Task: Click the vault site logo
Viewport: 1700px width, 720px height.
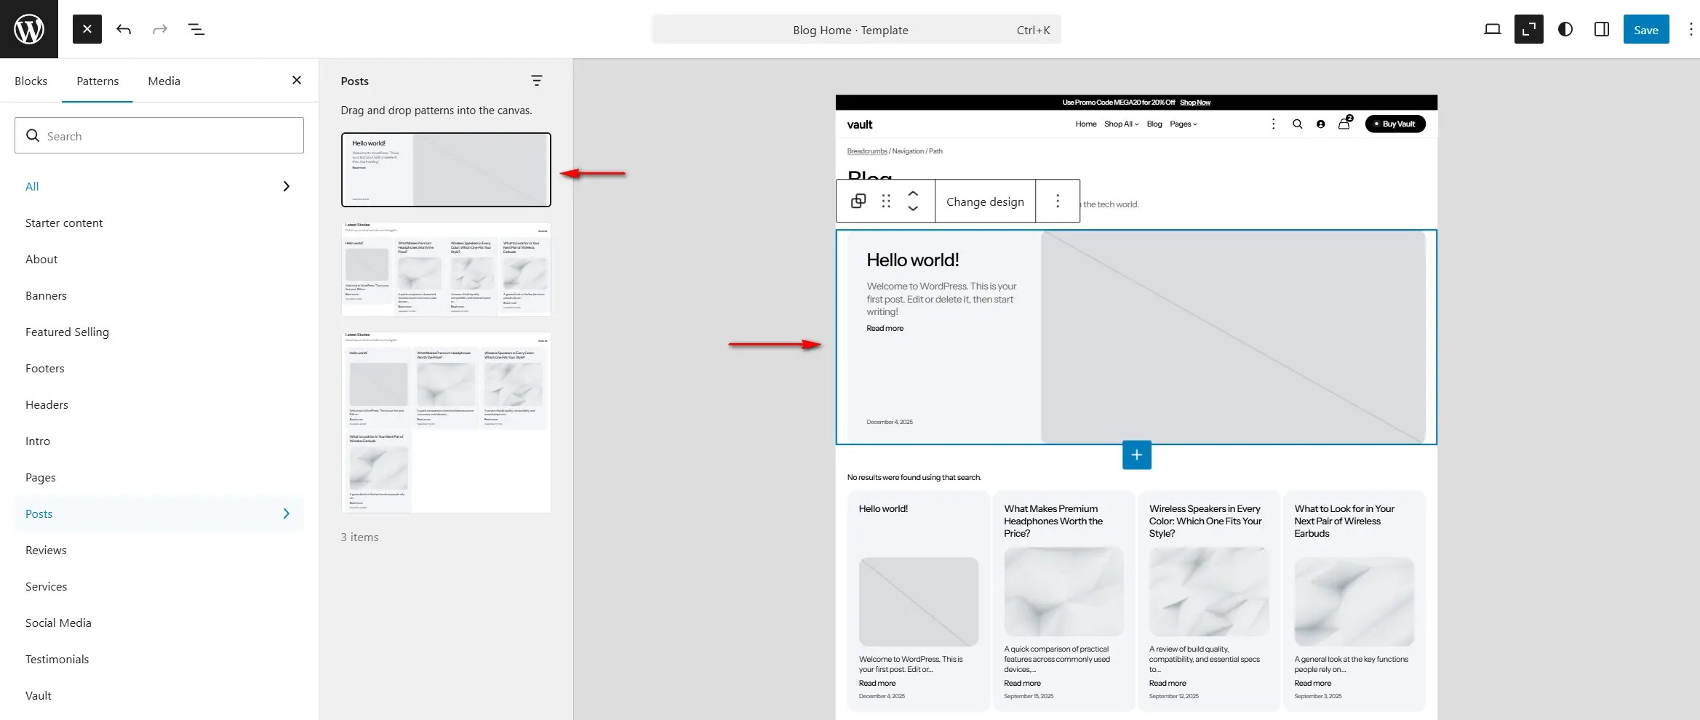Action: point(860,124)
